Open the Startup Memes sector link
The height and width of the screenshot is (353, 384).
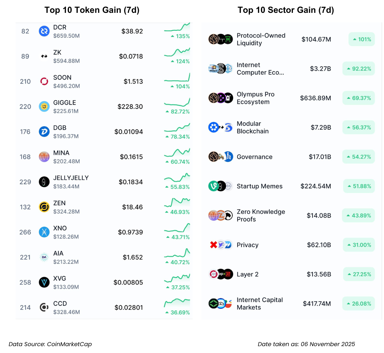259,186
